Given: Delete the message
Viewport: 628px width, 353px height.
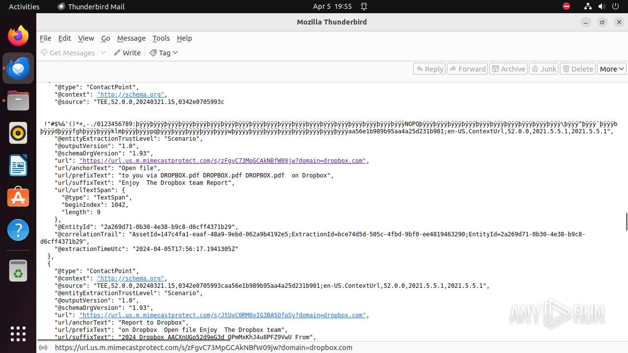Looking at the screenshot, I should [578, 69].
